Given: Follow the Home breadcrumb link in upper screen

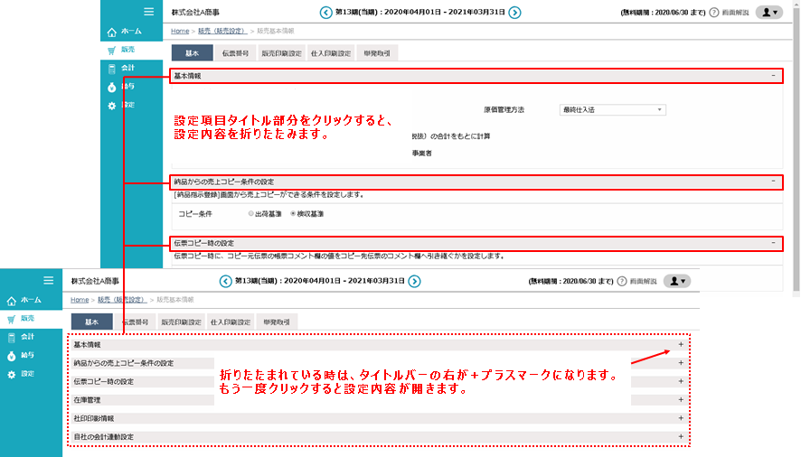Looking at the screenshot, I should click(180, 31).
